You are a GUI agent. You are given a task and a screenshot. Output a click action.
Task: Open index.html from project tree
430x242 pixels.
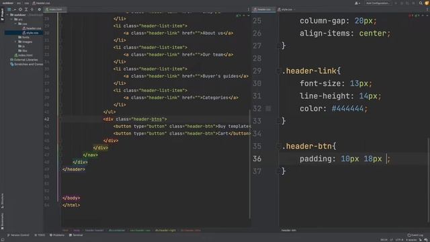click(24, 55)
